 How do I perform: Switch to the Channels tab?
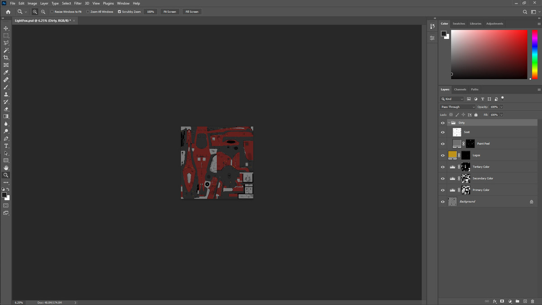coord(460,89)
